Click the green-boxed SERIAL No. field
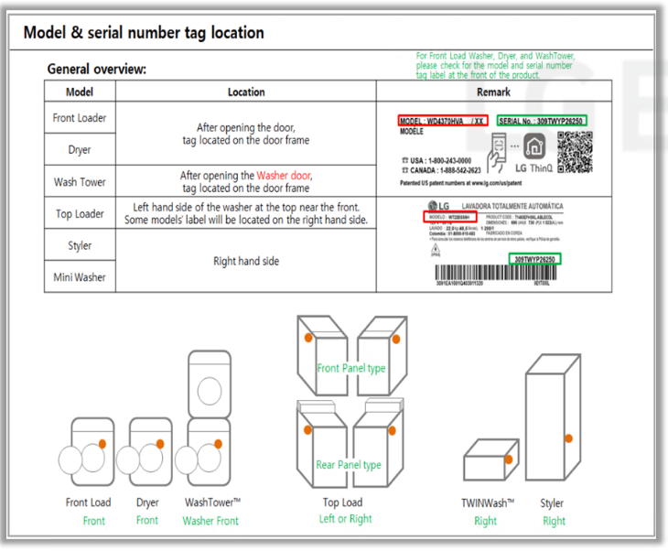 click(542, 121)
